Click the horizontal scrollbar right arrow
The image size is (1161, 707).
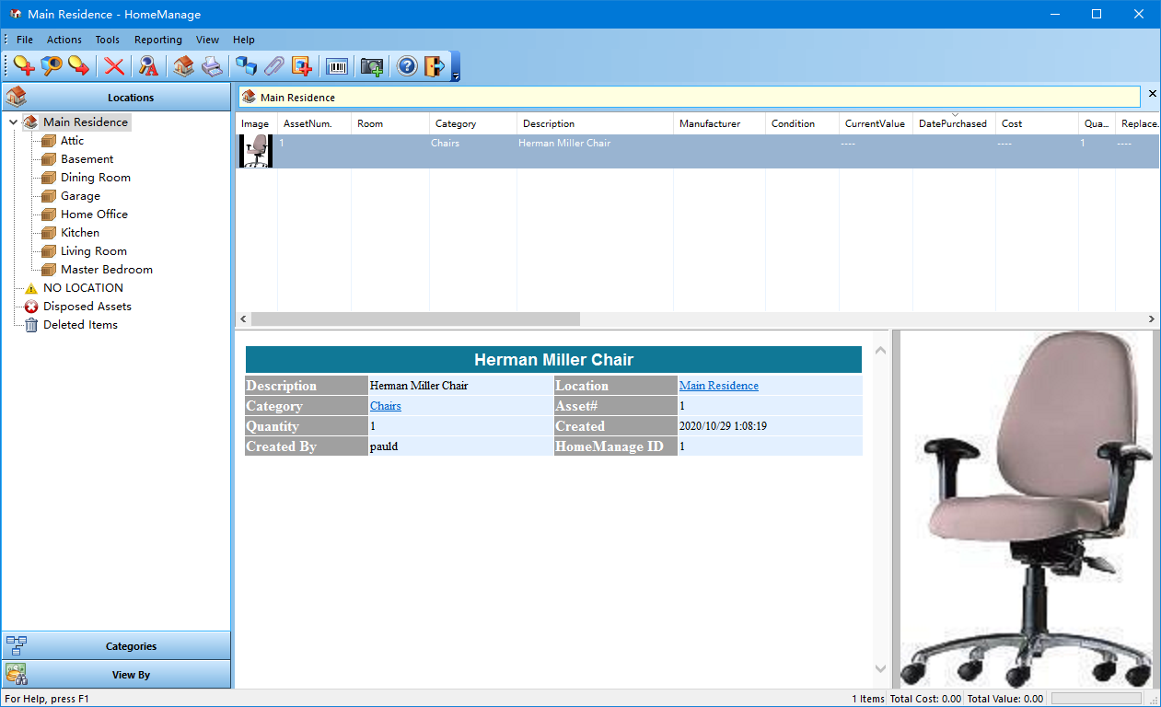click(x=1151, y=319)
